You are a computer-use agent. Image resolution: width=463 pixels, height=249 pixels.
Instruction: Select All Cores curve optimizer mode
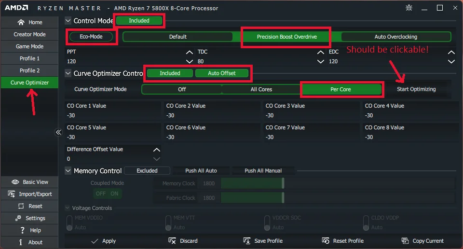261,89
